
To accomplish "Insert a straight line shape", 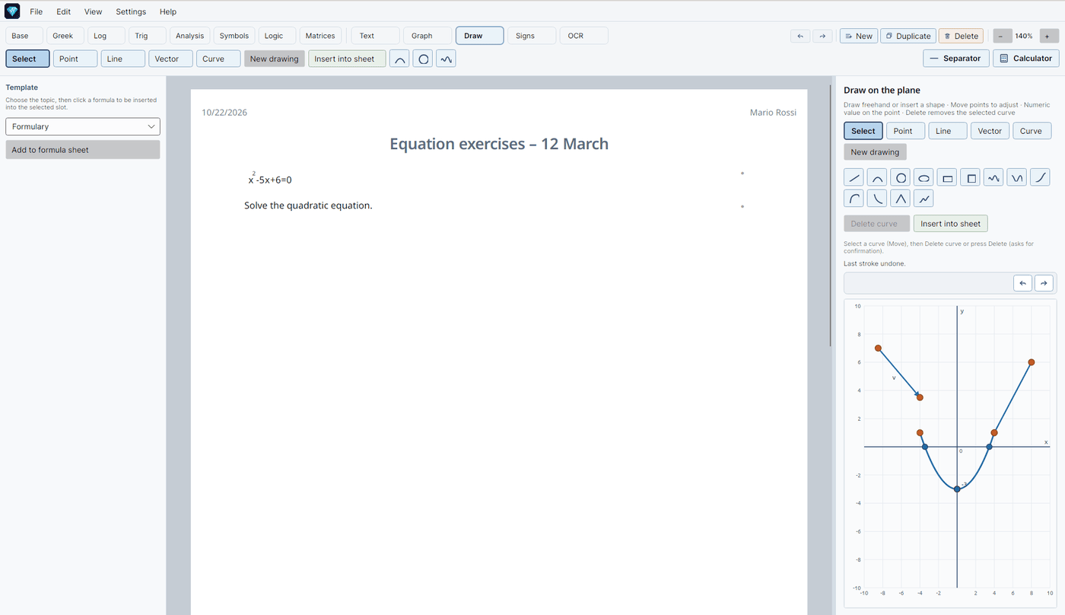I will [854, 178].
